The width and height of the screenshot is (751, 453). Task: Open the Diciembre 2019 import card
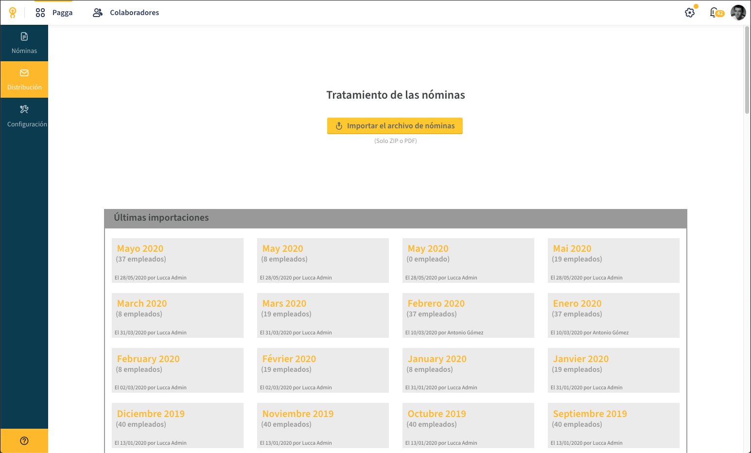(177, 425)
